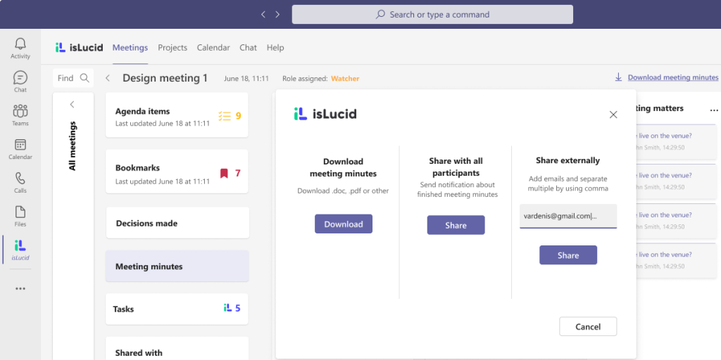This screenshot has height=360, width=721.
Task: Click the Download button in the dialog
Action: (344, 224)
